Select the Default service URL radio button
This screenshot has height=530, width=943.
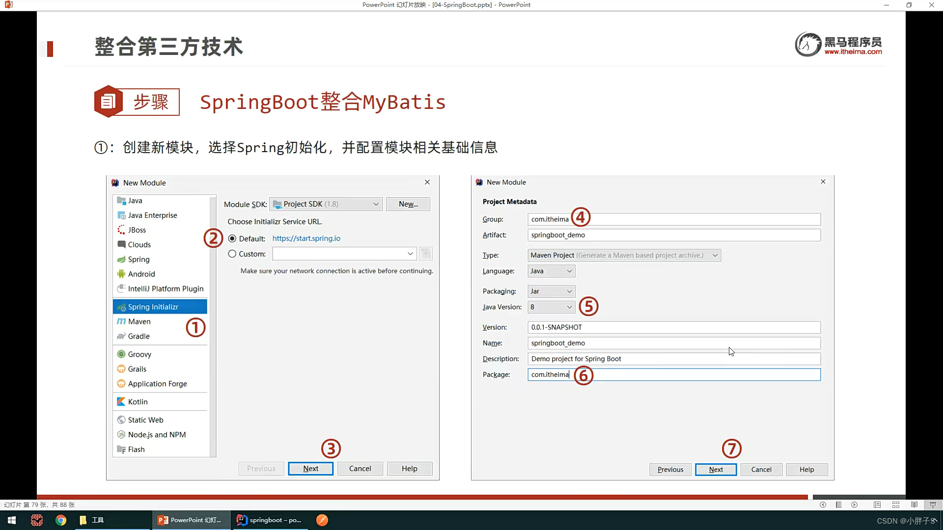(232, 238)
